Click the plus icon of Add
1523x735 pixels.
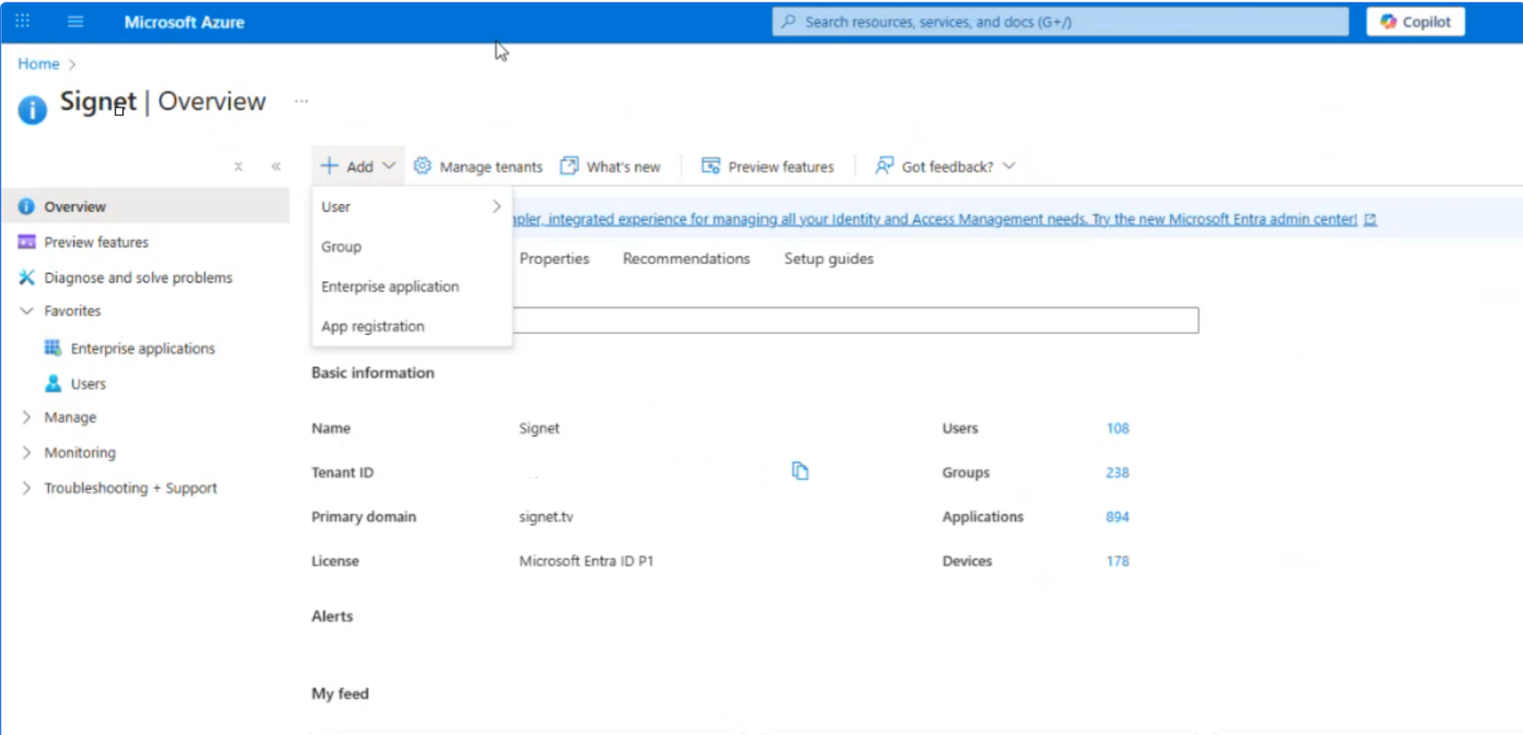coord(329,166)
